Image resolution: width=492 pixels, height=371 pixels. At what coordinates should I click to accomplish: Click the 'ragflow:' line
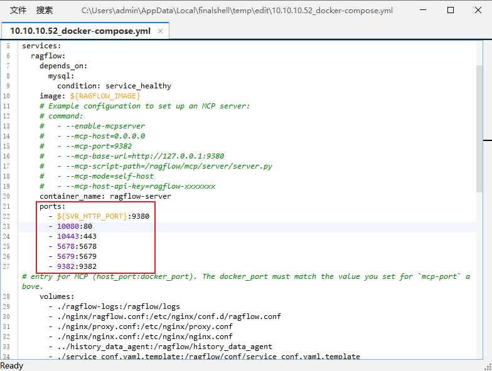(x=48, y=56)
